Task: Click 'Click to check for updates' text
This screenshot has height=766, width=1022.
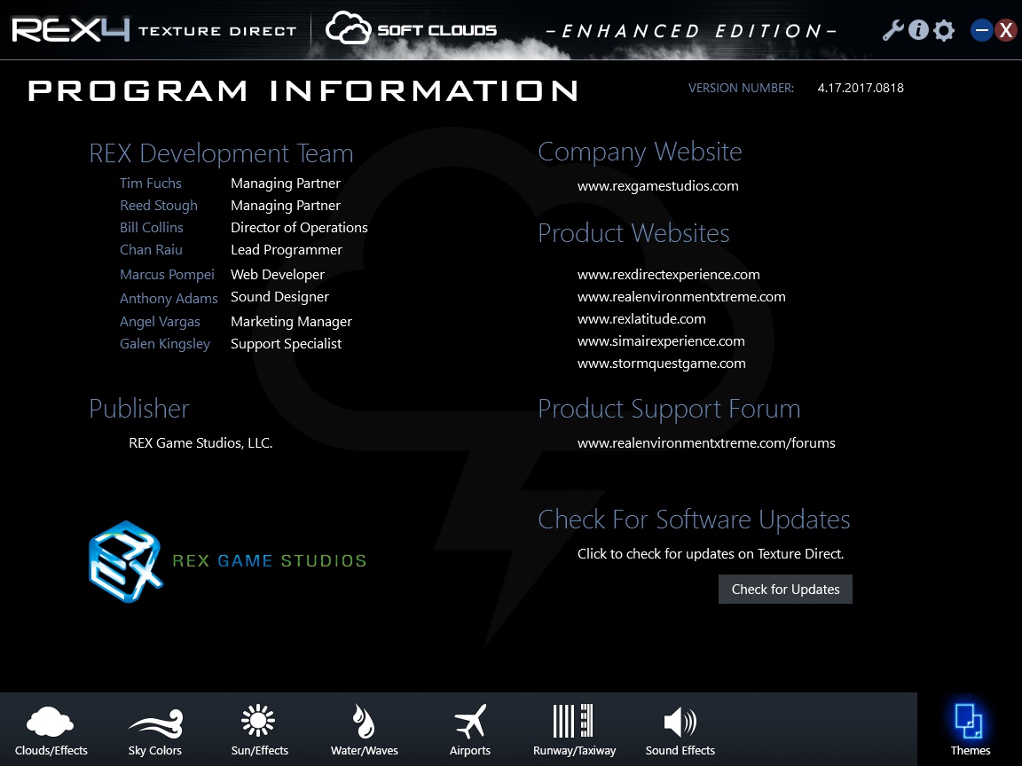Action: tap(711, 553)
